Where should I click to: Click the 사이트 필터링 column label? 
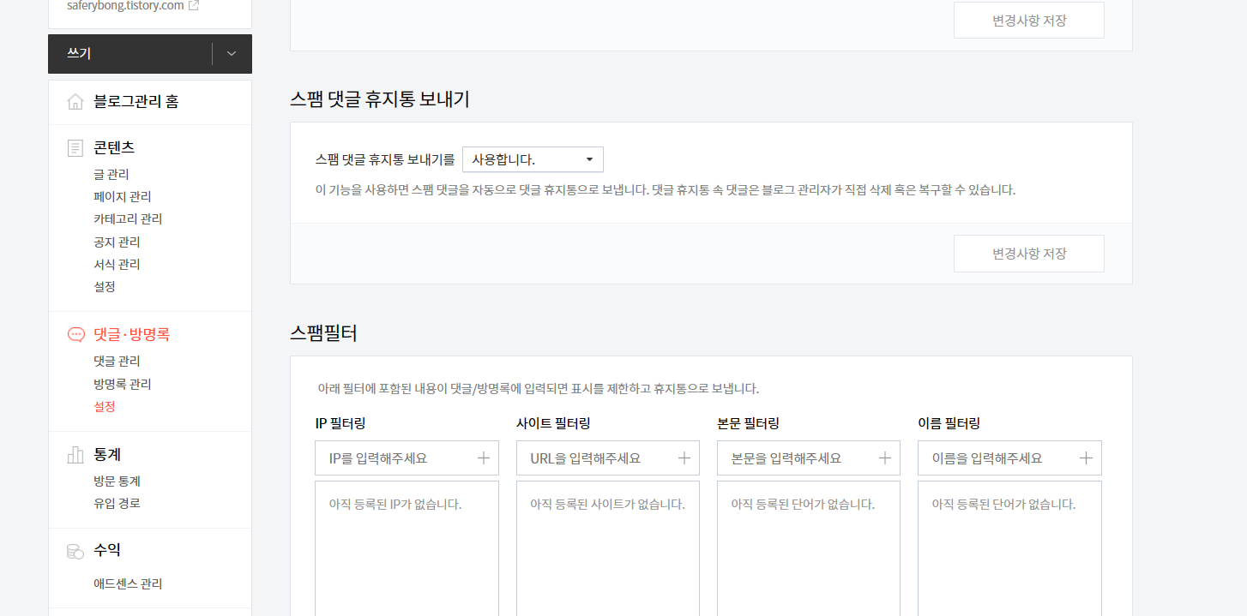(552, 423)
